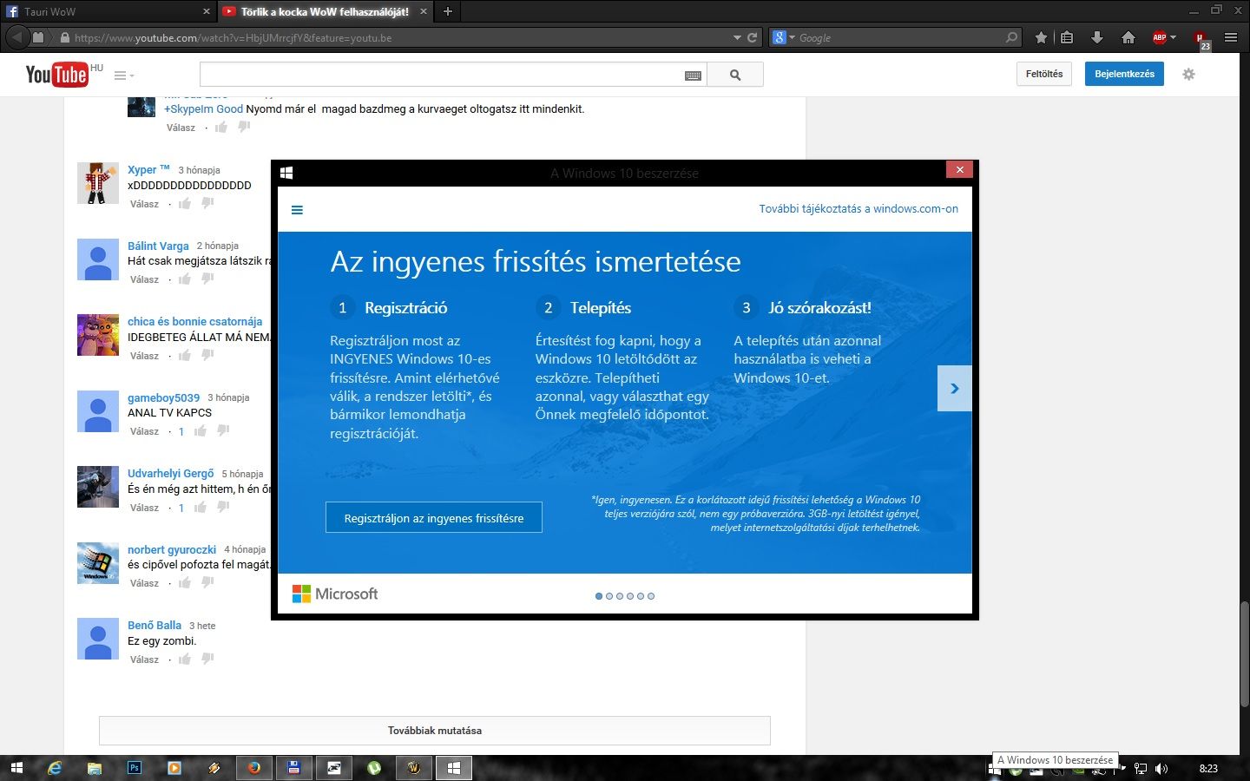The image size is (1250, 781).
Task: Open norbert gyuroczki commenter link
Action: pos(172,549)
